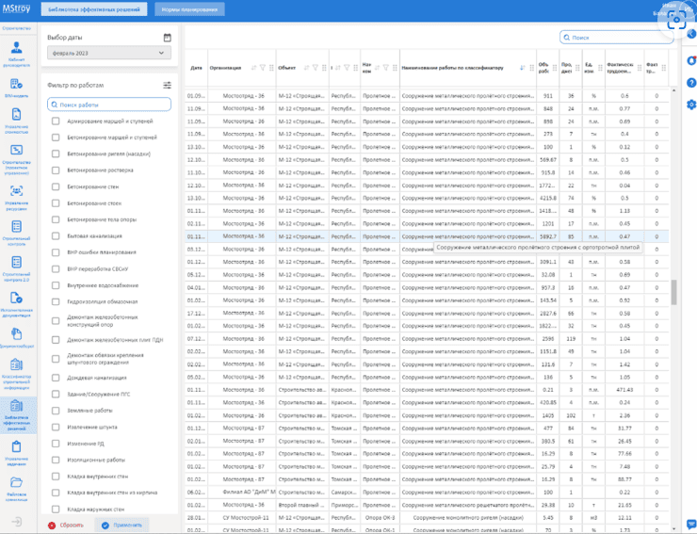Click the Сбросить button

(66, 526)
